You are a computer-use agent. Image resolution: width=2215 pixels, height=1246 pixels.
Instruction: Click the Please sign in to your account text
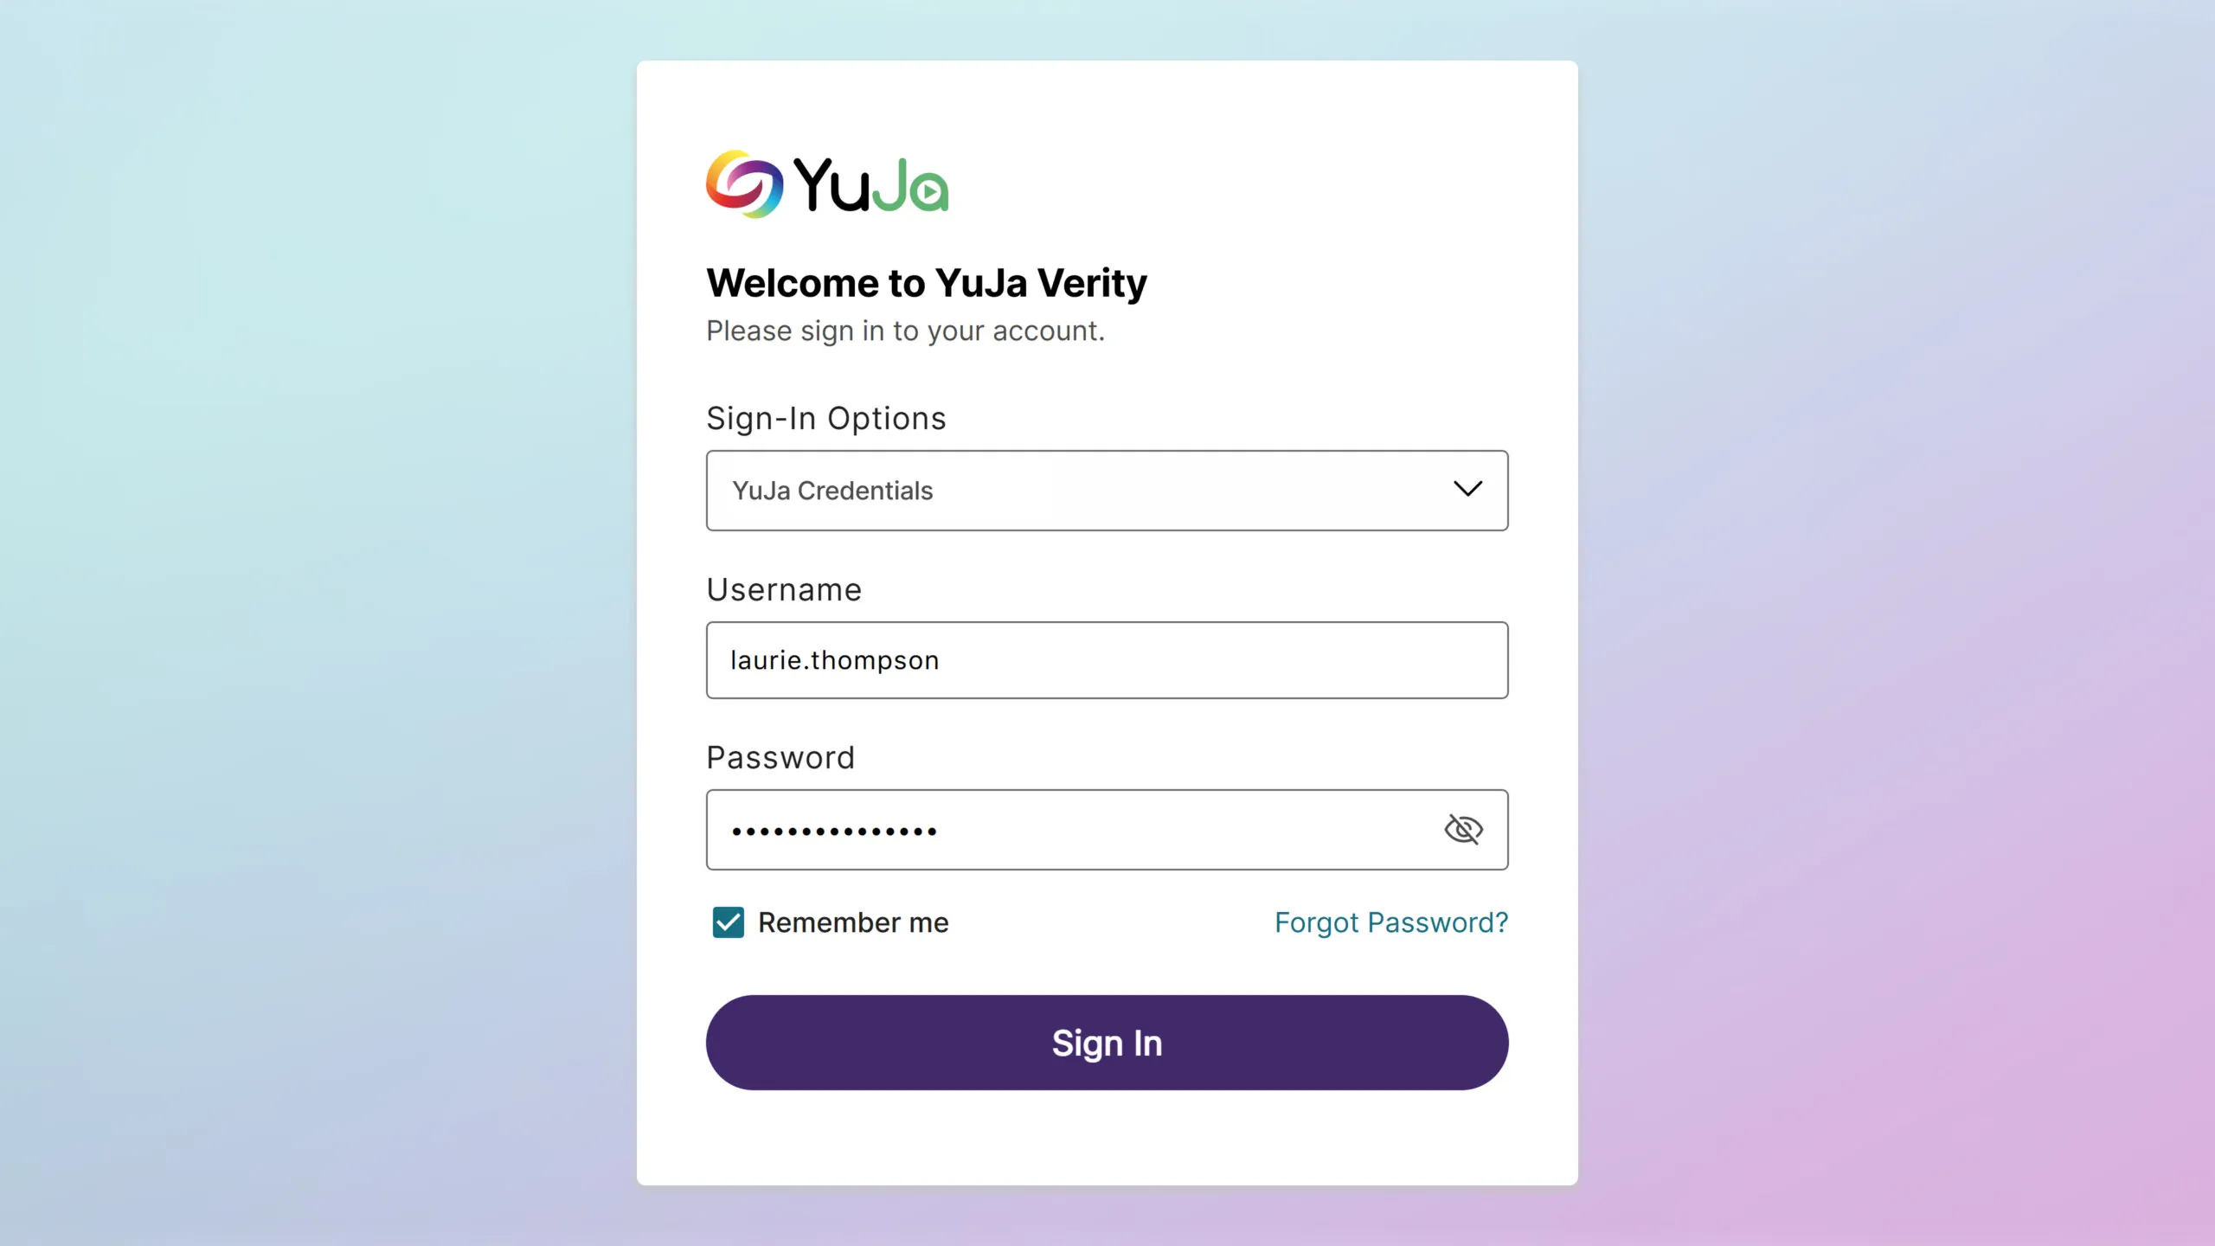point(905,331)
